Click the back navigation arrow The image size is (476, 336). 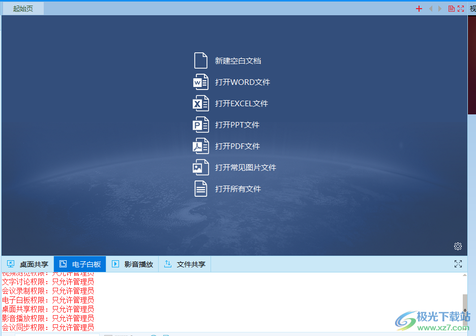431,8
